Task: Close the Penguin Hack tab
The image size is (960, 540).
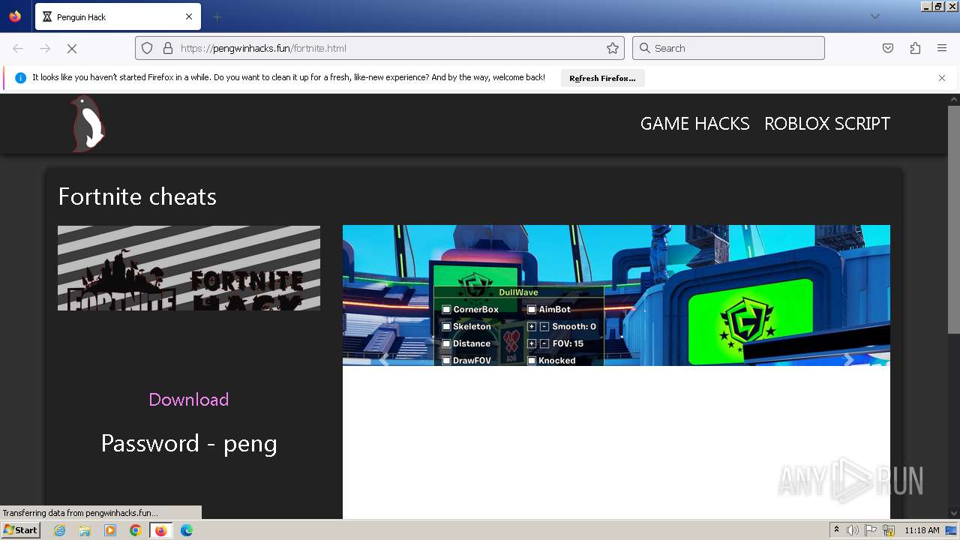Action: pyautogui.click(x=189, y=16)
